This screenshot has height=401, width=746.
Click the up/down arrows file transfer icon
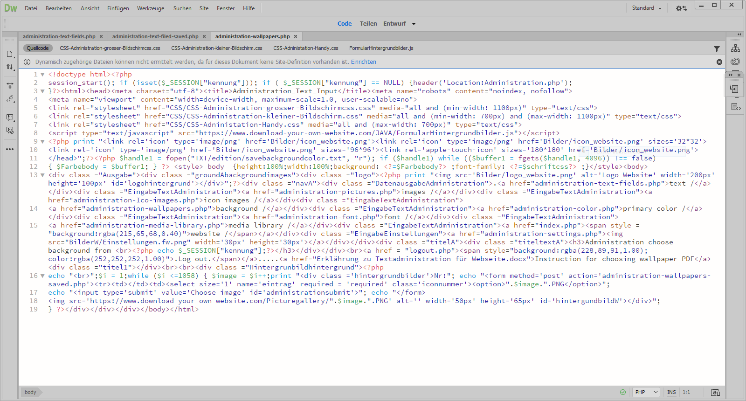[x=10, y=67]
